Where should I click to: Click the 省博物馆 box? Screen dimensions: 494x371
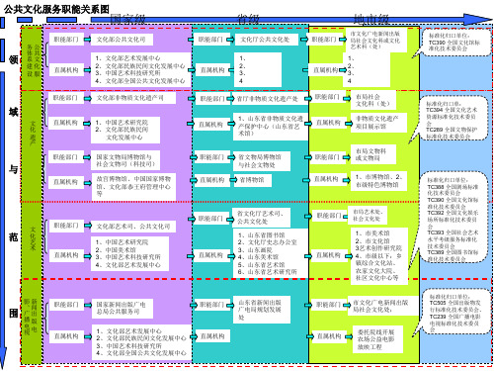[x=252, y=180]
